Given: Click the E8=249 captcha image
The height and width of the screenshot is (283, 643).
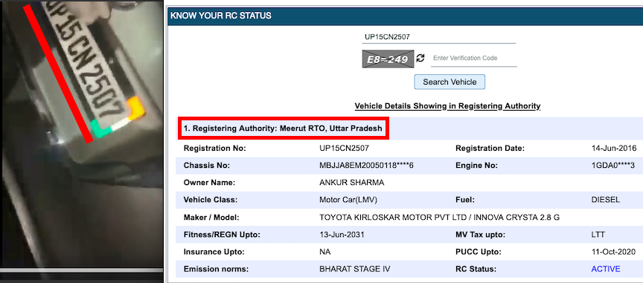Looking at the screenshot, I should pyautogui.click(x=387, y=59).
